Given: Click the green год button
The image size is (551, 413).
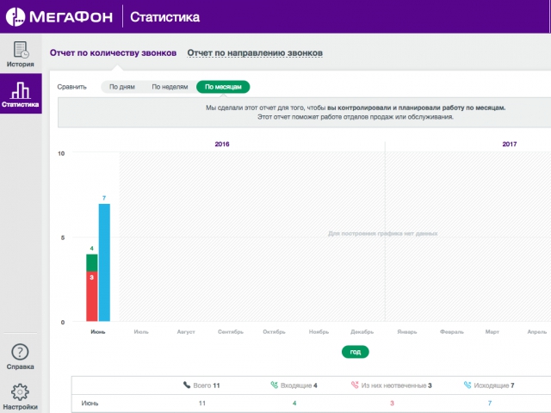Looking at the screenshot, I should (356, 352).
